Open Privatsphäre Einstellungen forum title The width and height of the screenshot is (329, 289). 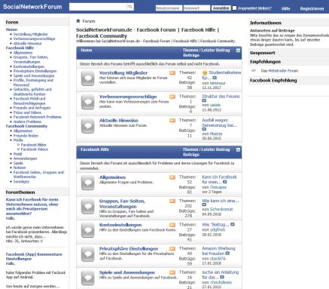click(x=129, y=248)
